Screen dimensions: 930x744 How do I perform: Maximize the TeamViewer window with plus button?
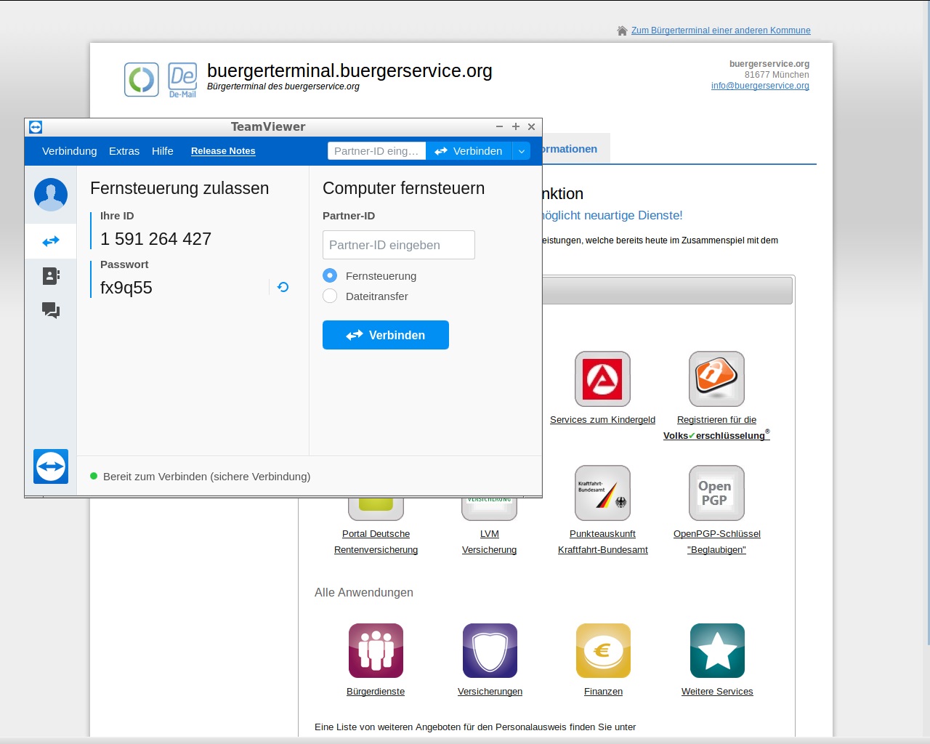pos(516,127)
